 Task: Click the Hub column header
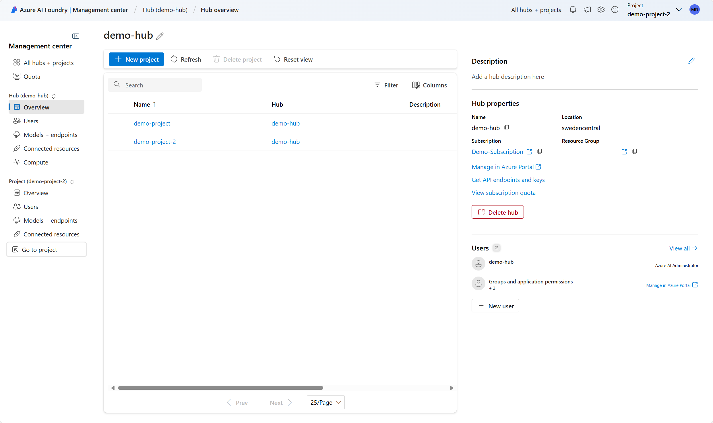coord(277,104)
